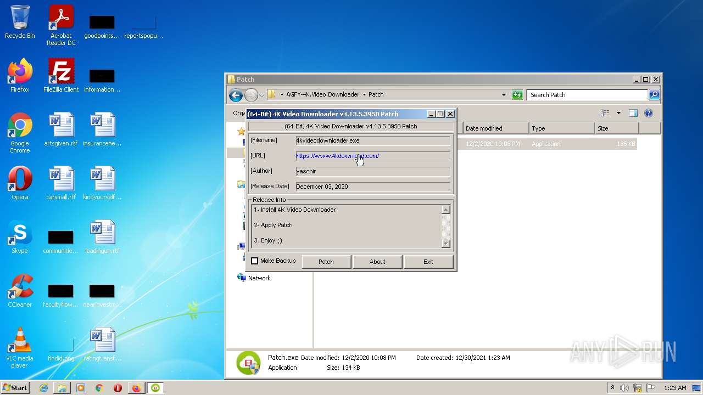Click the Search Patch input field
This screenshot has width=703, height=395.
pos(587,95)
